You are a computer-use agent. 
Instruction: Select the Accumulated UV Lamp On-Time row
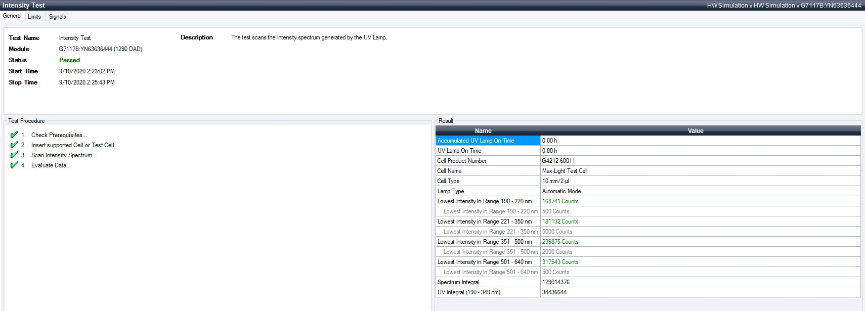pyautogui.click(x=475, y=141)
